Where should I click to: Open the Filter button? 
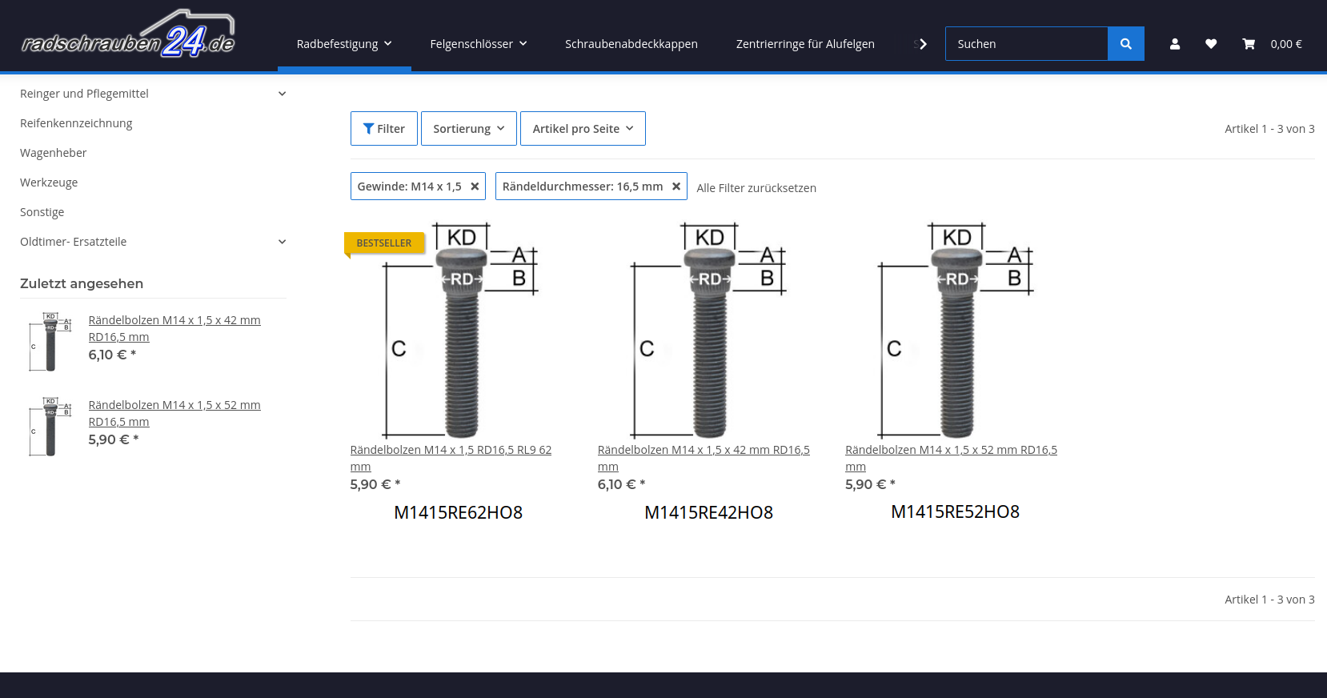[383, 129]
